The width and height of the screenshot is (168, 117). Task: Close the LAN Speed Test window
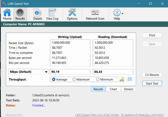point(162,4)
